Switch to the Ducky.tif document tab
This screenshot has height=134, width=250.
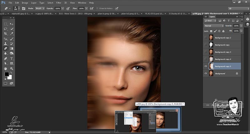click(x=178, y=13)
